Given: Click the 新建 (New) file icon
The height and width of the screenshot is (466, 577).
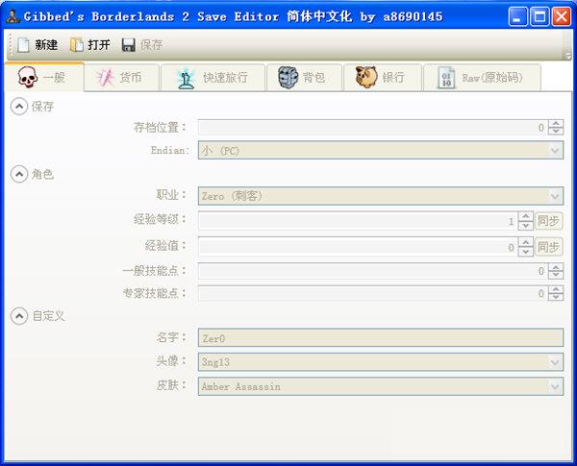Looking at the screenshot, I should point(23,44).
